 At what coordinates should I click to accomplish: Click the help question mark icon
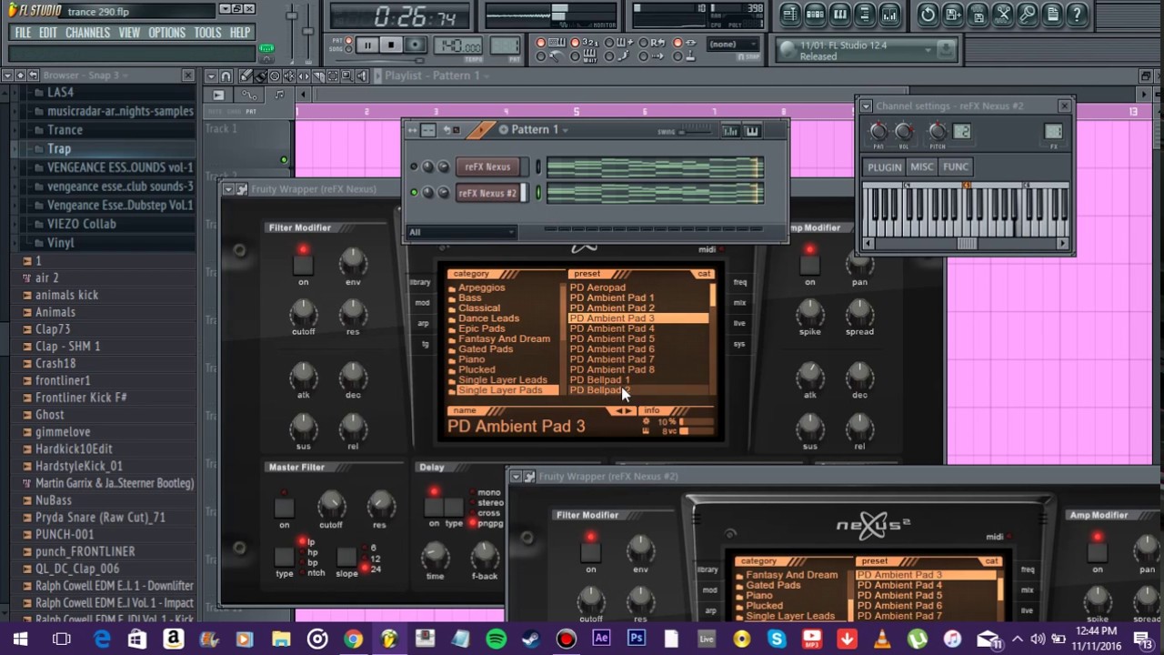tap(1077, 14)
